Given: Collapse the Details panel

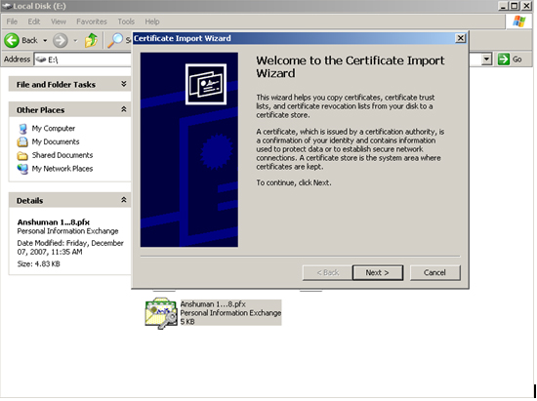Looking at the screenshot, I should click(124, 200).
